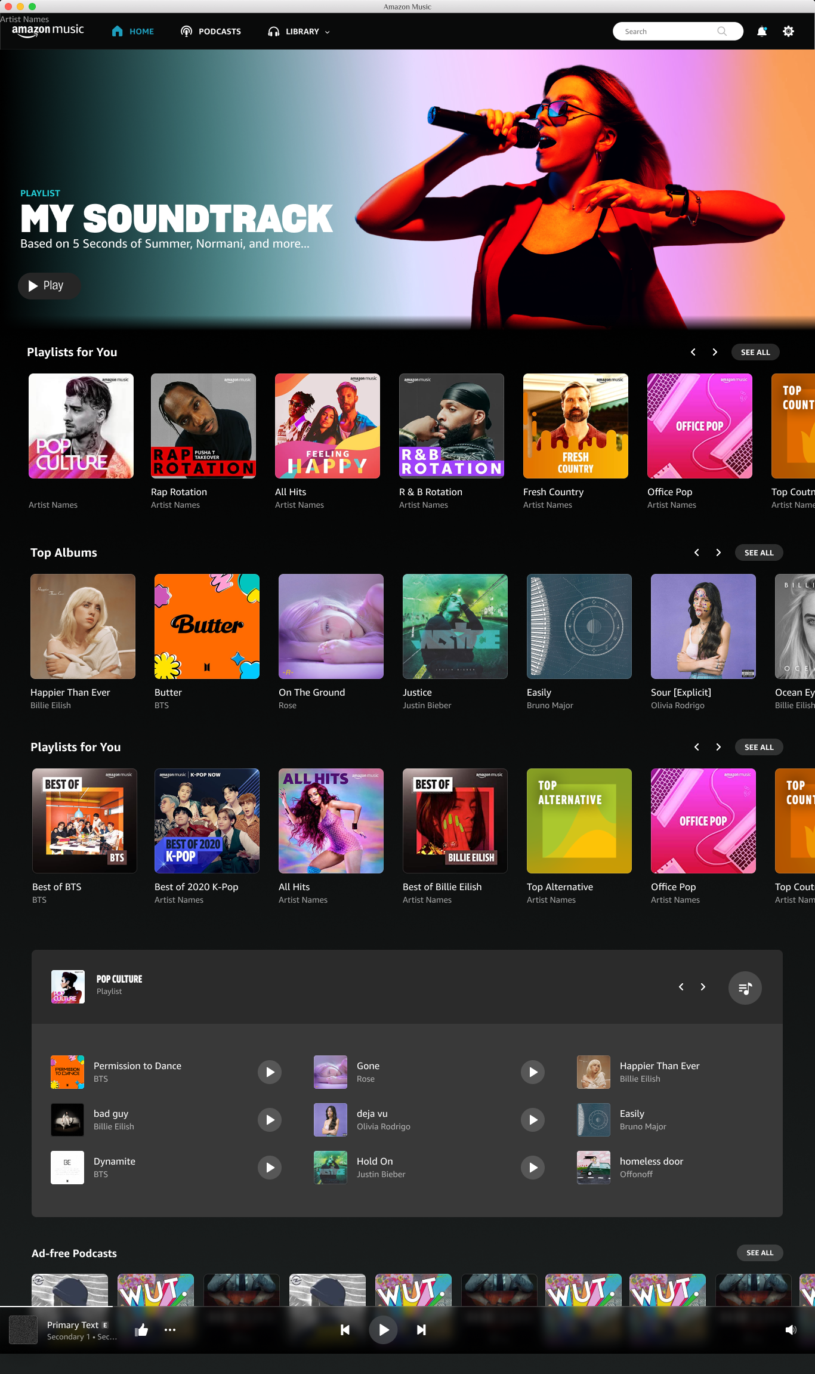
Task: Click into the Search field
Action: point(678,32)
